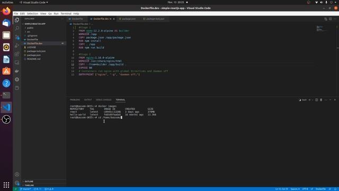Open the File menu

pos(16,13)
